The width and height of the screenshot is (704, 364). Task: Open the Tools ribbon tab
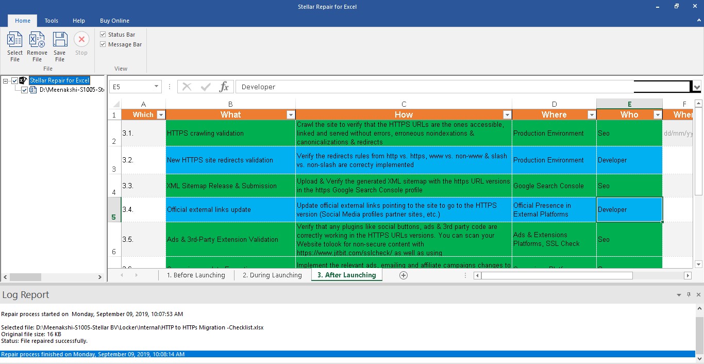pos(51,21)
